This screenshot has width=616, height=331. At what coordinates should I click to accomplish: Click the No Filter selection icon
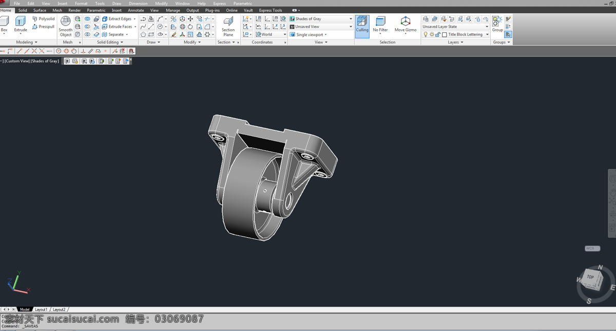pyautogui.click(x=380, y=24)
